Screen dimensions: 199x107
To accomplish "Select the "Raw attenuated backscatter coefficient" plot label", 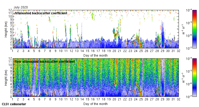I will [45, 62].
